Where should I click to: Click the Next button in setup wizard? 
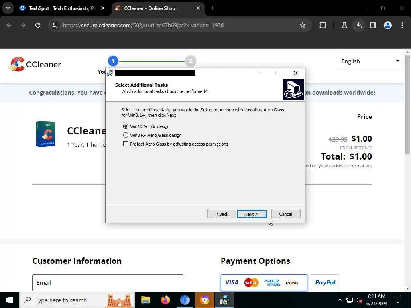[x=252, y=214]
